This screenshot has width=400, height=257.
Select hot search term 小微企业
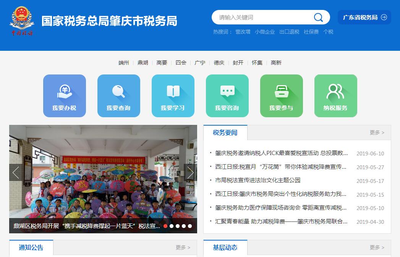(265, 32)
